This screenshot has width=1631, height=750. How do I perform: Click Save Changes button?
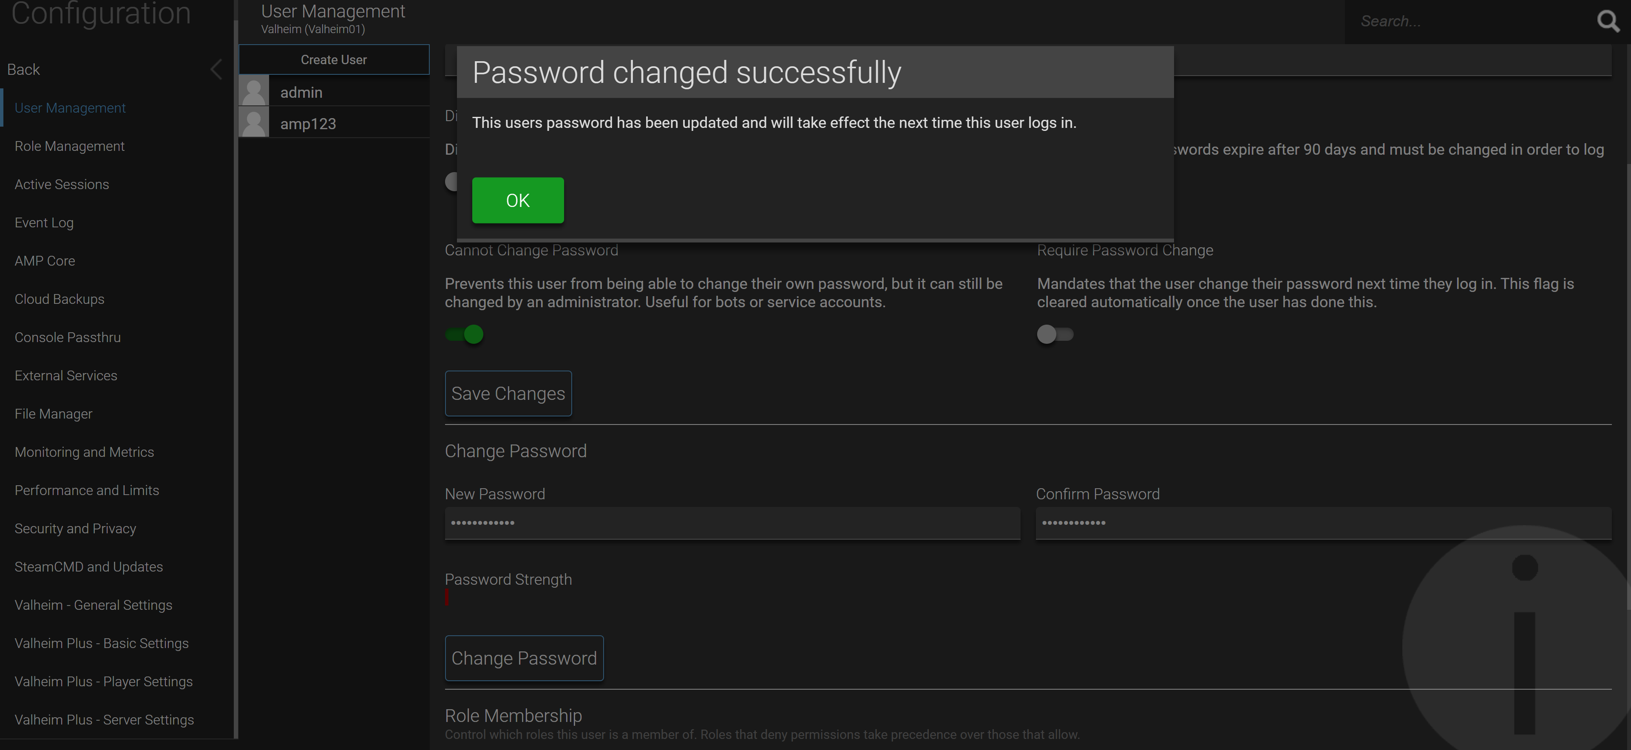click(x=508, y=393)
